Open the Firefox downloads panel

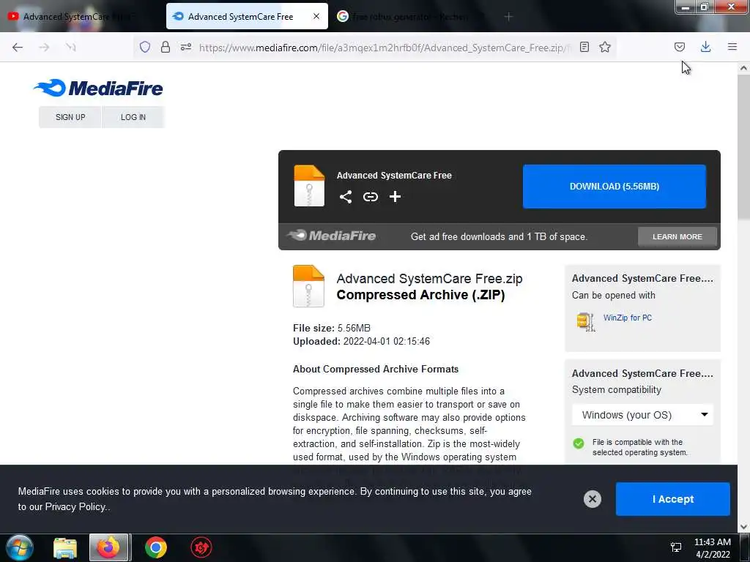[x=705, y=47]
